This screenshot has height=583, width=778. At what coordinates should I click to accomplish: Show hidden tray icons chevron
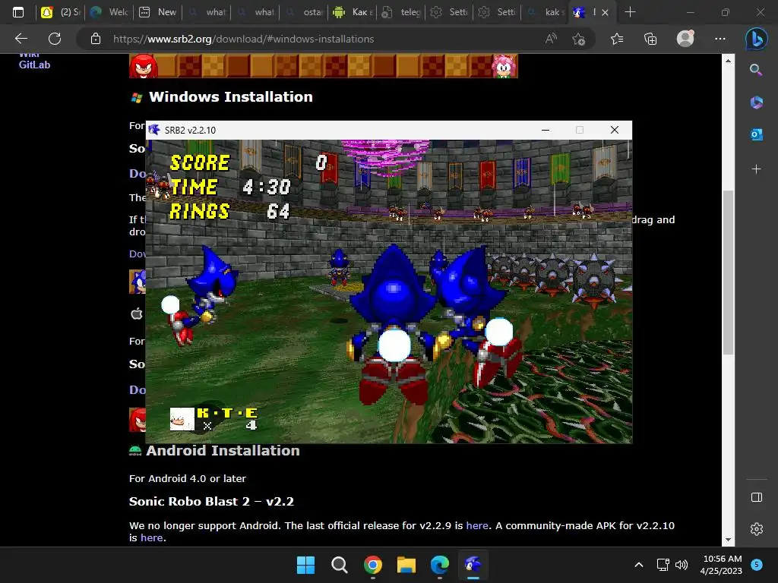[639, 565]
